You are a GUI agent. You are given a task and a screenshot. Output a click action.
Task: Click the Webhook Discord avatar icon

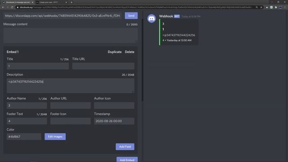152,18
